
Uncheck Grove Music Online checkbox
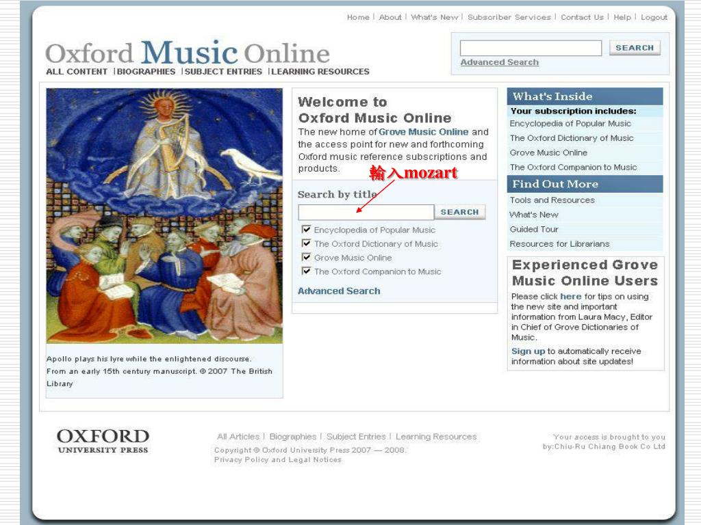click(306, 257)
